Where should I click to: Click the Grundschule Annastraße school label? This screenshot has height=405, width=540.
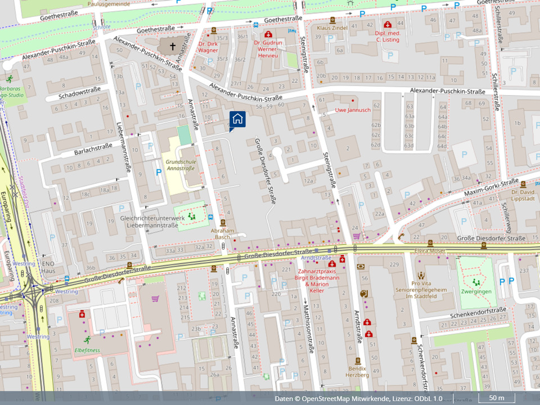[x=181, y=164]
